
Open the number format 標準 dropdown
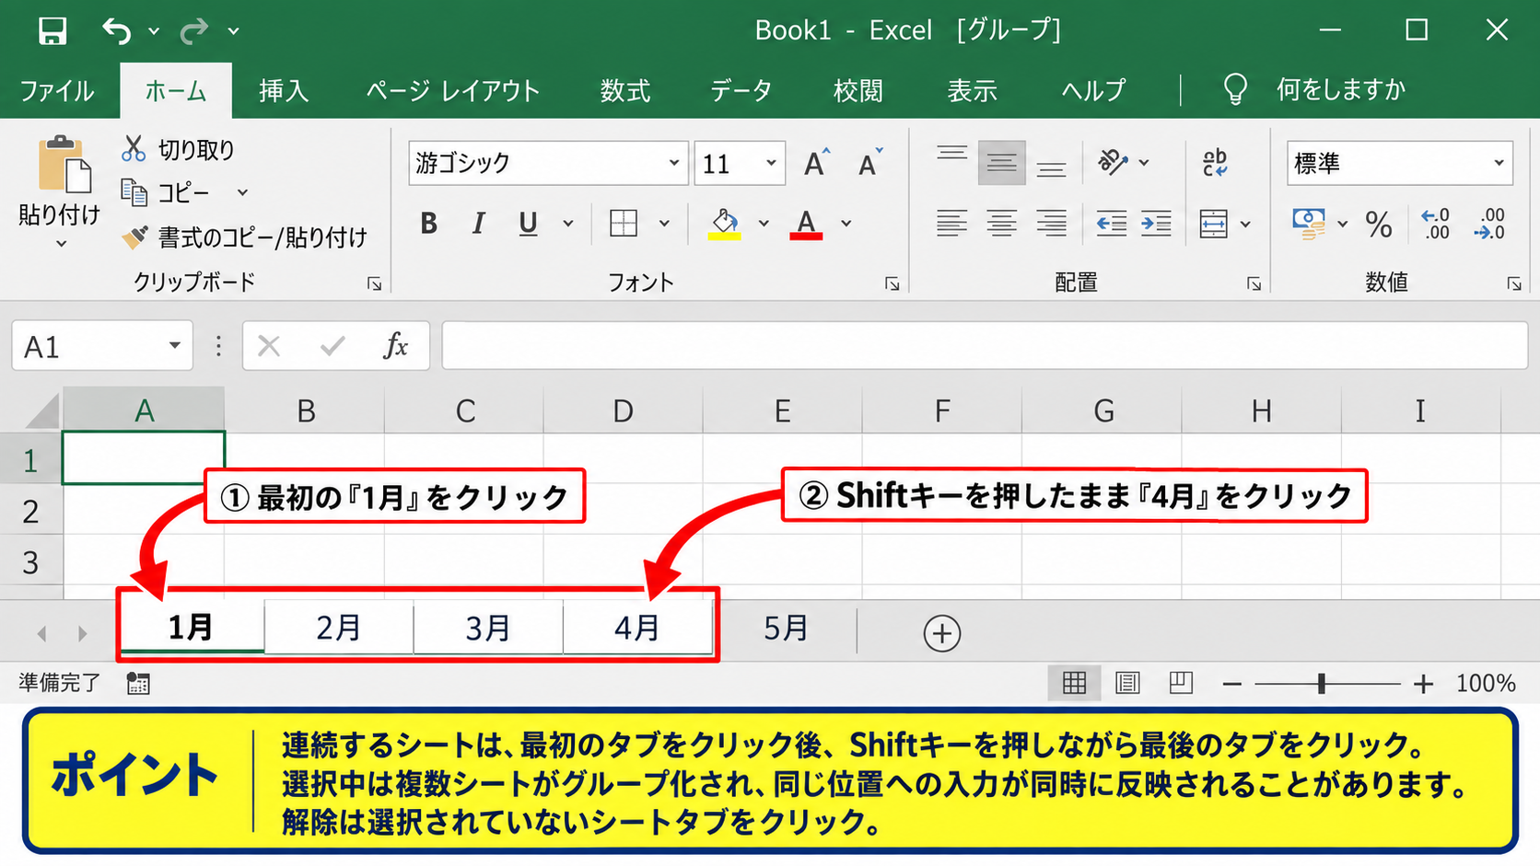pyautogui.click(x=1499, y=163)
